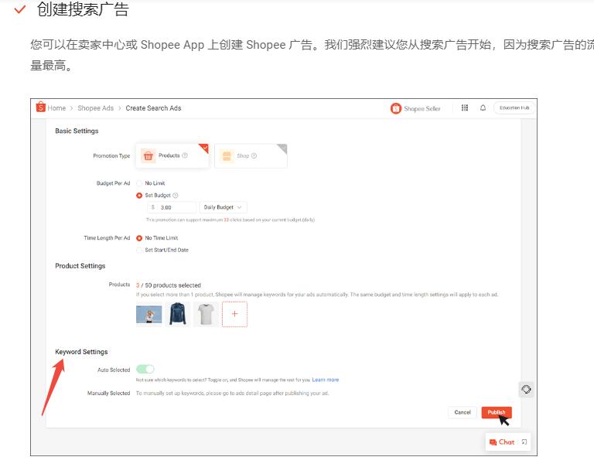Add another product with the plus box
This screenshot has height=474, width=594.
234,314
